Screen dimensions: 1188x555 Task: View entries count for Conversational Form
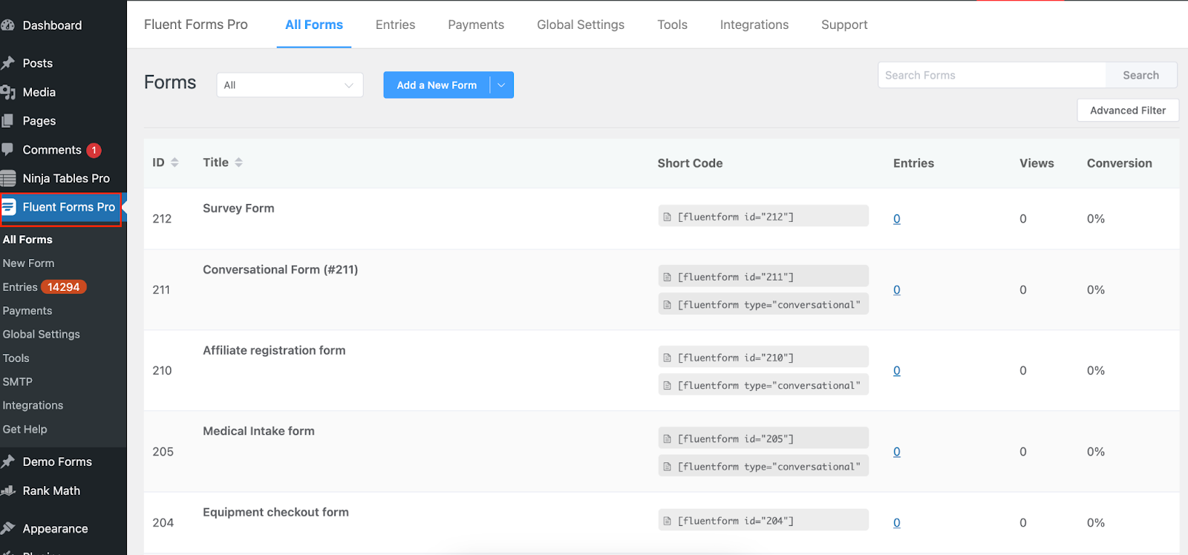tap(897, 290)
